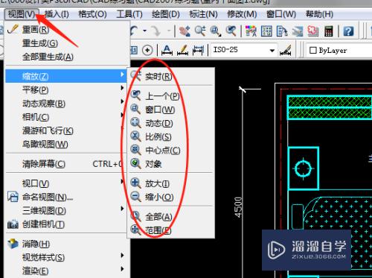Click the 4500 dimension text in drawing
372x278 pixels.
click(x=238, y=207)
